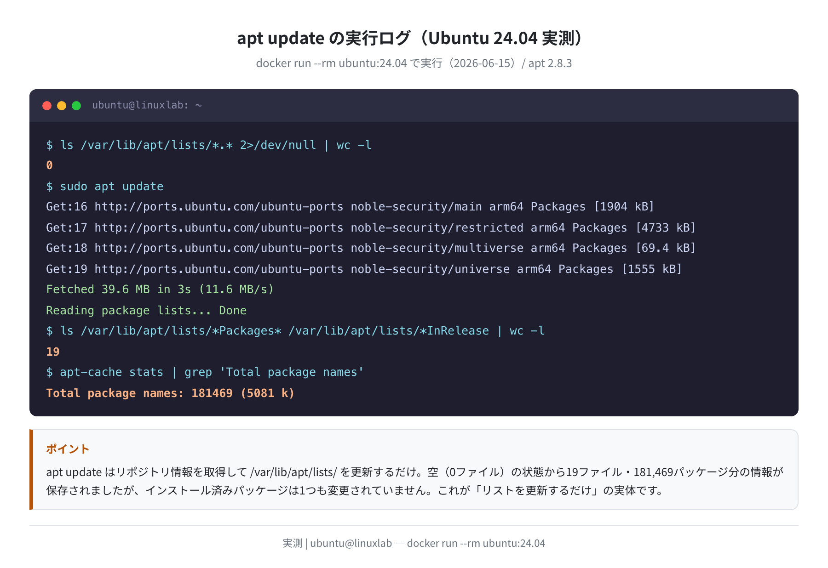
Task: Click the line 'Reading package lists... Done'
Action: [146, 311]
